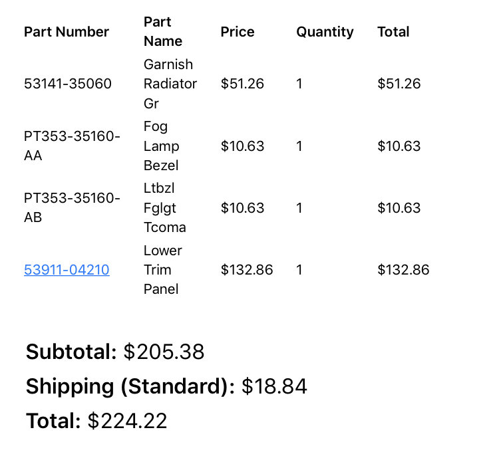Click the Ltbzl Fglgt Tcoma part name
The height and width of the screenshot is (464, 499).
pos(165,207)
